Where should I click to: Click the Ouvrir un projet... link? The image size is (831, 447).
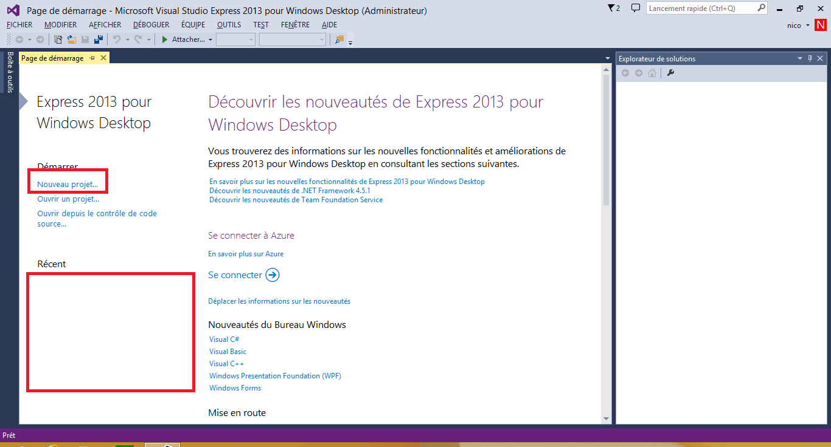point(68,199)
